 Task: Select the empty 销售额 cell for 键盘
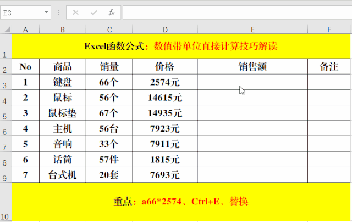click(252, 82)
